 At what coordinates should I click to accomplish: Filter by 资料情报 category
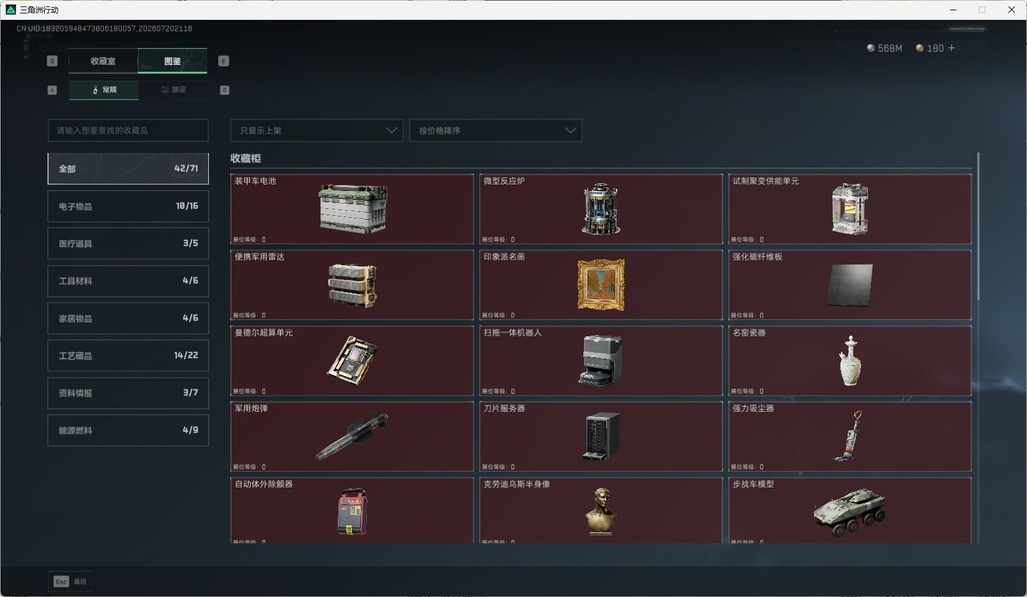tap(128, 393)
